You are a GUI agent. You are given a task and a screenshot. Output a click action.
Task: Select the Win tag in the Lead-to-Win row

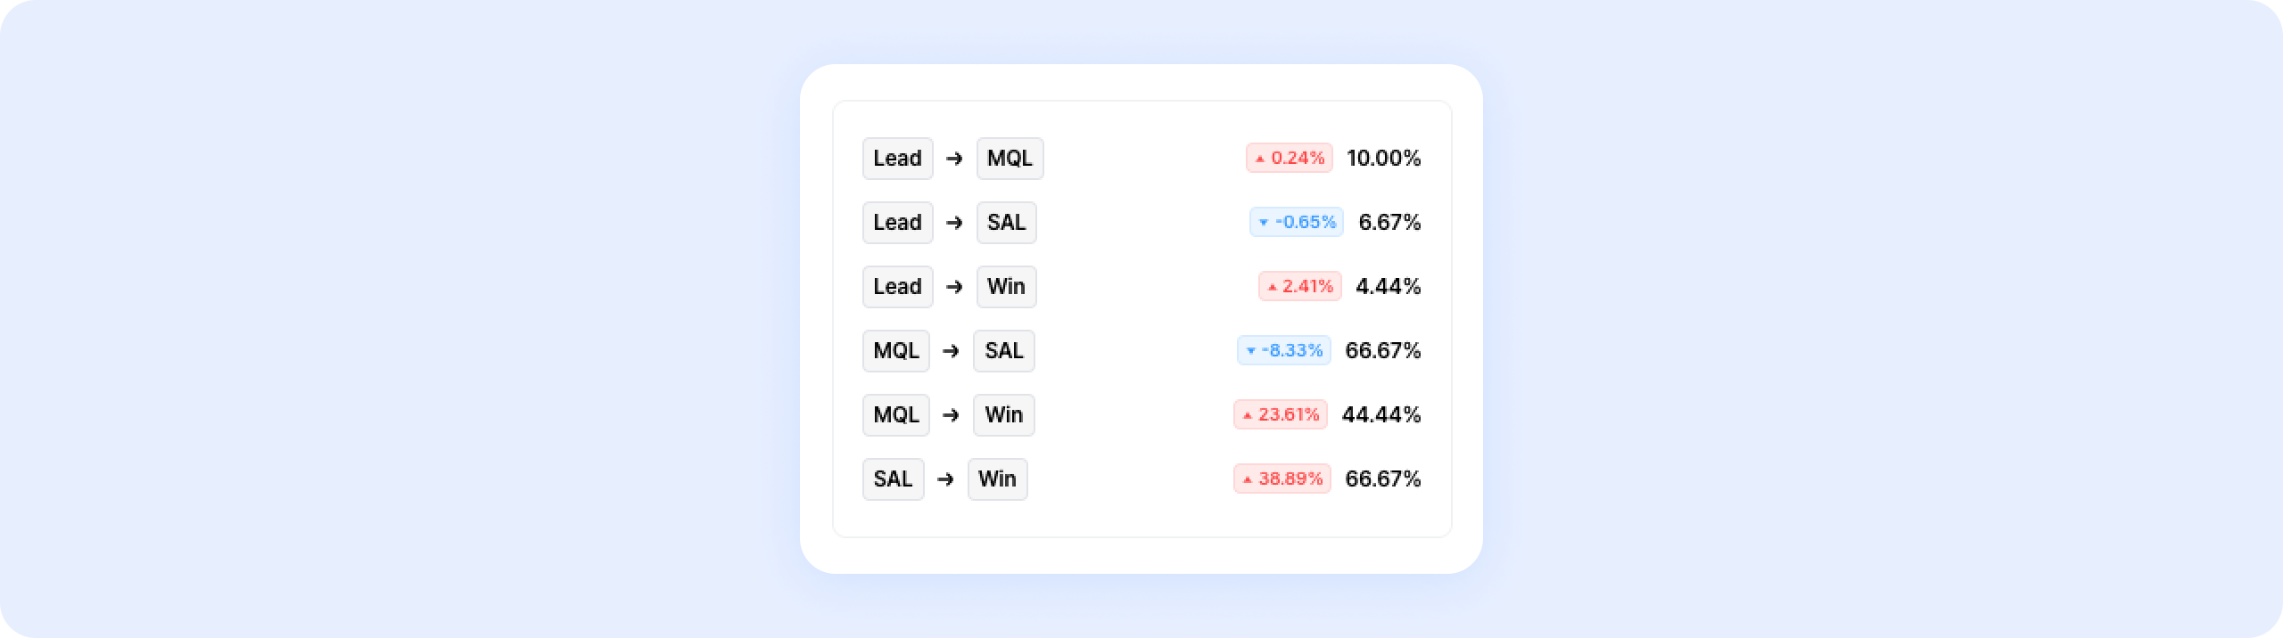coord(1006,287)
